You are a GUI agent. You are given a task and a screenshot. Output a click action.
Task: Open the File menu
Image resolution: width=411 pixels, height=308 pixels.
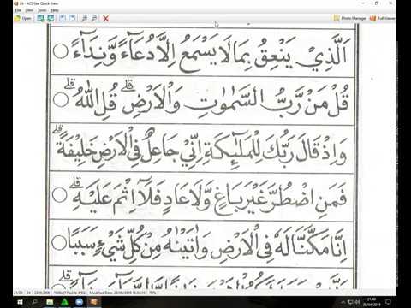(18, 10)
